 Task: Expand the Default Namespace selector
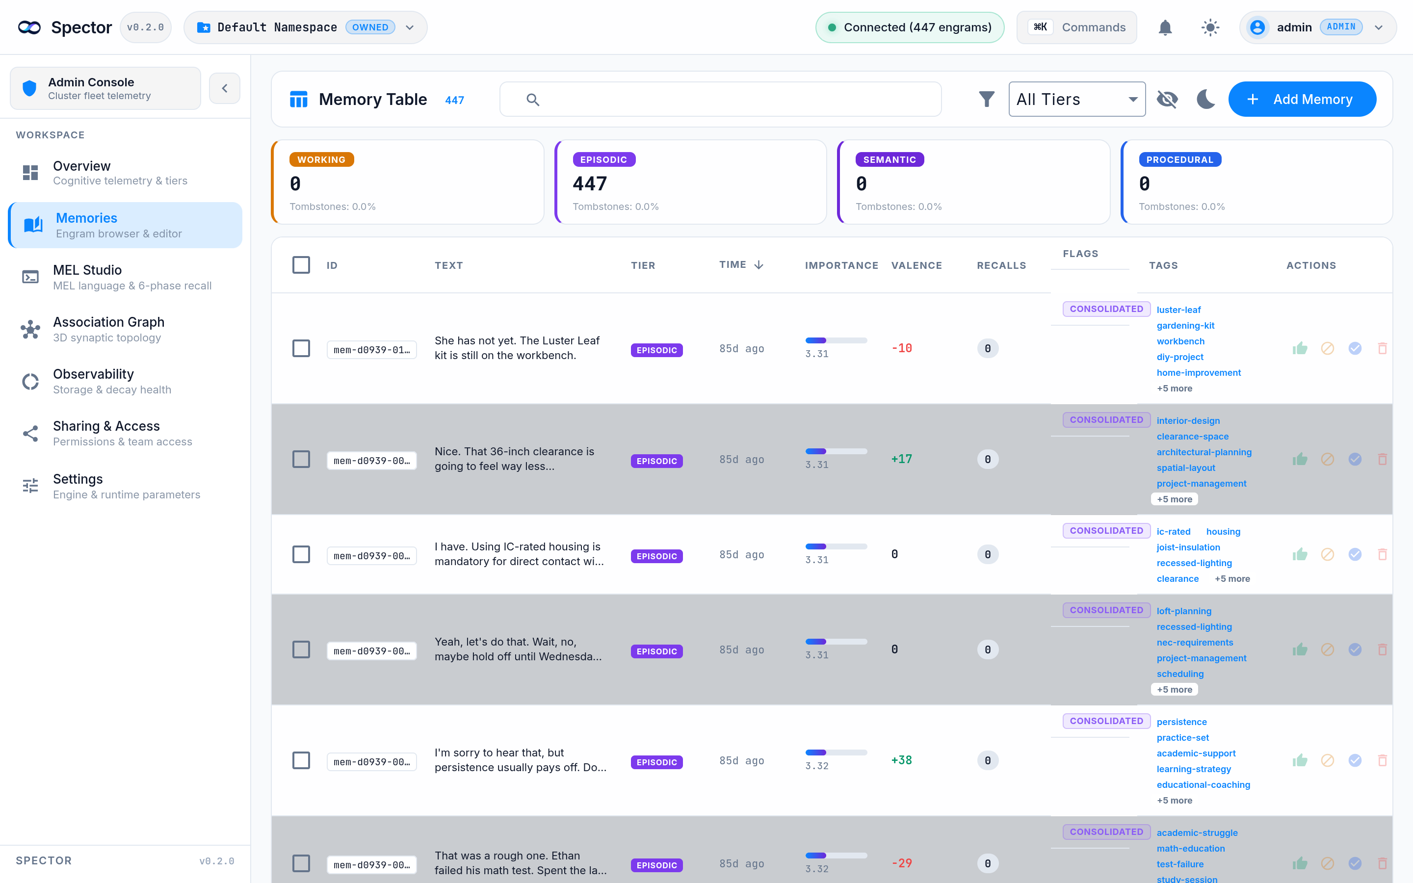tap(305, 27)
